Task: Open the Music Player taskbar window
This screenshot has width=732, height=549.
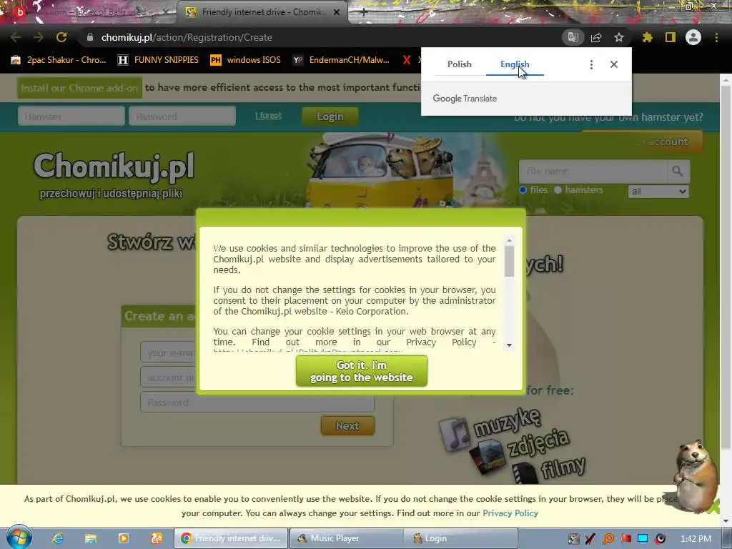Action: click(347, 538)
